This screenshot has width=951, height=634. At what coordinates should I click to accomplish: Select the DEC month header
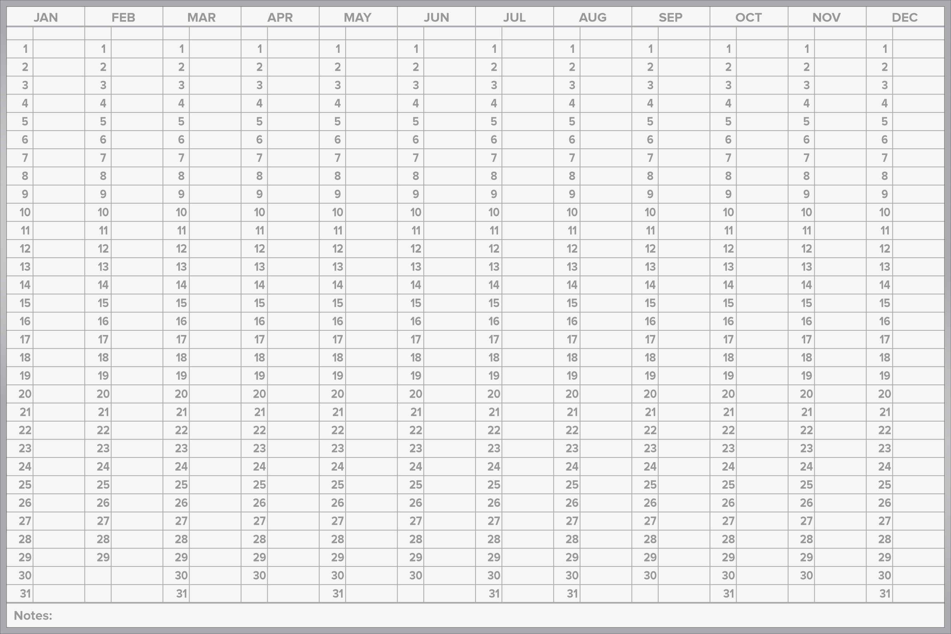pos(905,17)
